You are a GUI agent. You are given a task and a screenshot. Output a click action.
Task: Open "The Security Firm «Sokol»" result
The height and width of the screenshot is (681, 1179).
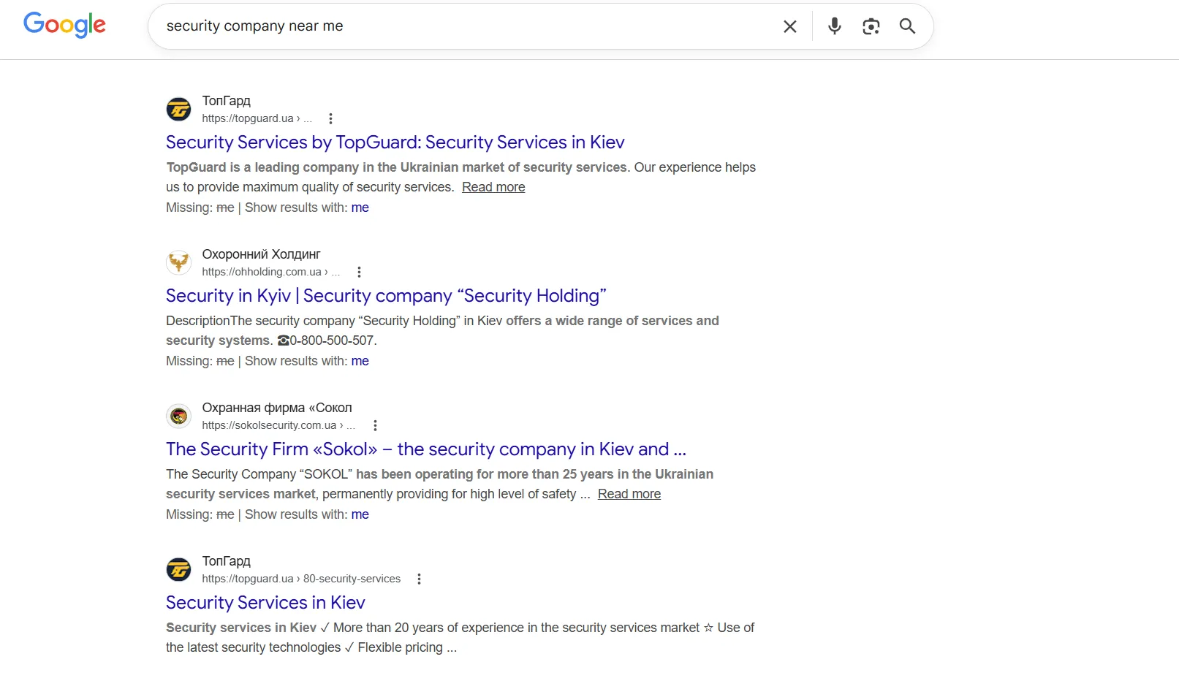(425, 449)
